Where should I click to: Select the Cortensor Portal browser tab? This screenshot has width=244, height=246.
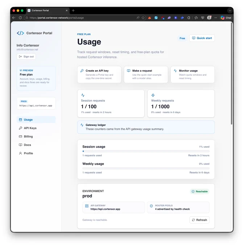click(48, 10)
